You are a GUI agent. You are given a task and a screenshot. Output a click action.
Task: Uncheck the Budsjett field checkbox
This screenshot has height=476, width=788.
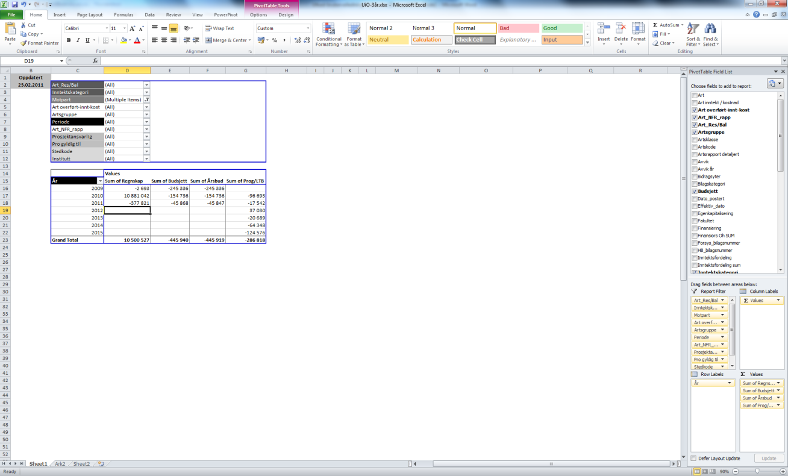tap(695, 191)
